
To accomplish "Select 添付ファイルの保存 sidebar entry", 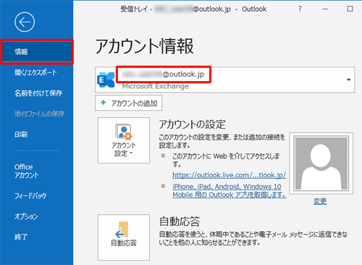I will (39, 114).
